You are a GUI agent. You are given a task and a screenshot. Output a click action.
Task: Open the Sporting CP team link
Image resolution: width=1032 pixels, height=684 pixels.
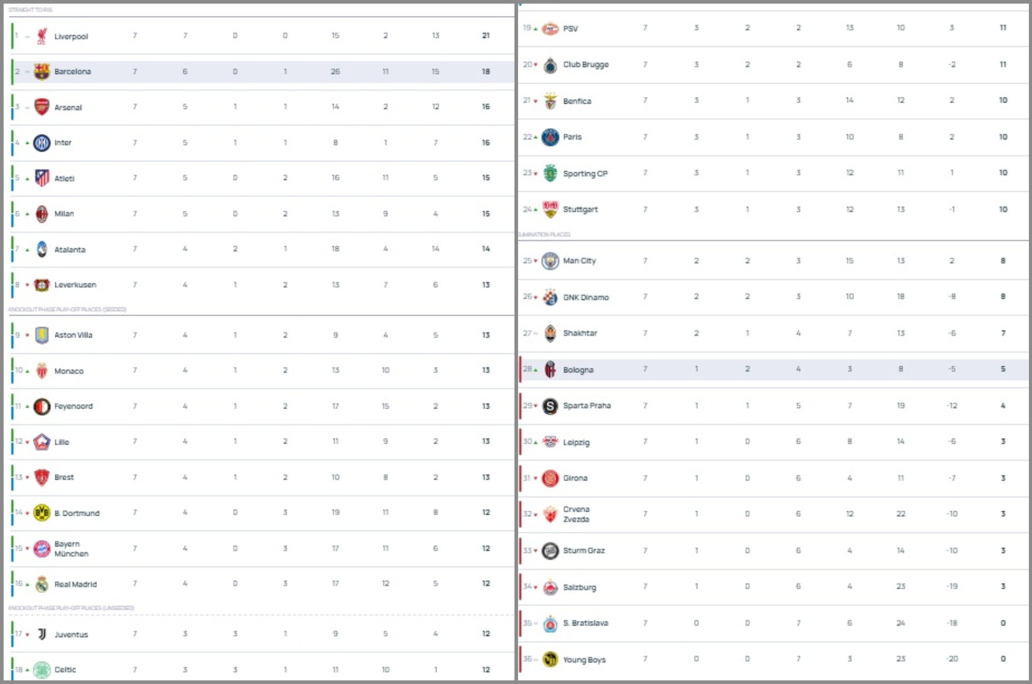tap(585, 174)
